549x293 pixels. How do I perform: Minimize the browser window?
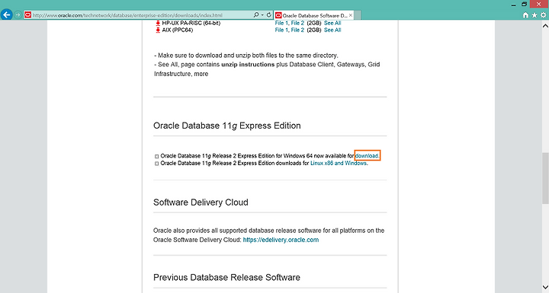pos(514,5)
